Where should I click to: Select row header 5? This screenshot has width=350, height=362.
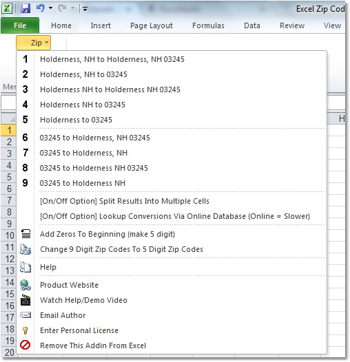(x=8, y=177)
